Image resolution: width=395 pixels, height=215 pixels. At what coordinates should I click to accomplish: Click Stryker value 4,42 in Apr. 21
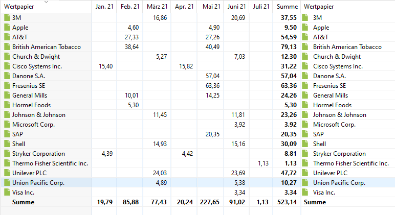pyautogui.click(x=187, y=154)
